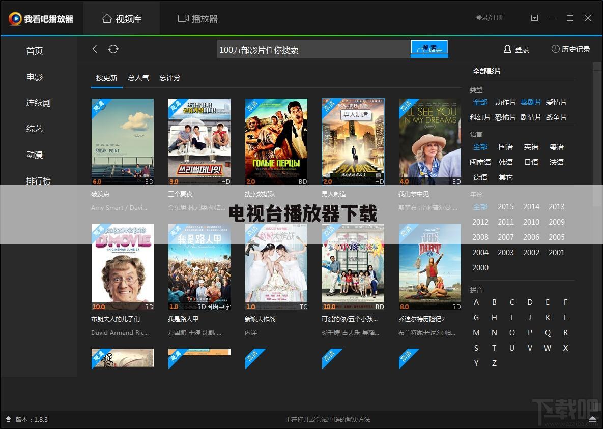Screen dimensions: 603x429
Task: Refresh the page with the circular arrows icon
Action: point(113,49)
